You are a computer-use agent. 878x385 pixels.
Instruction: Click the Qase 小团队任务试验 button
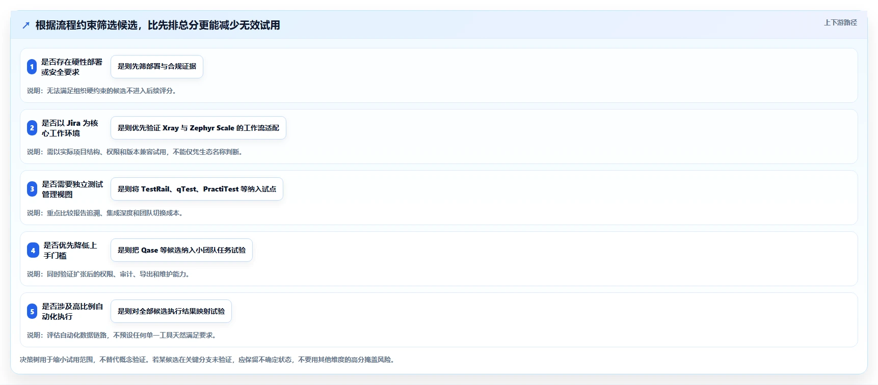tap(181, 250)
